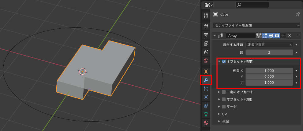Open the Object Constraints properties tab
Image resolution: width=303 pixels, height=131 pixels.
coord(206,106)
